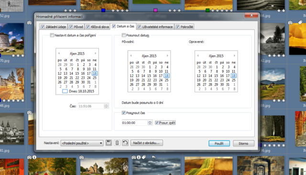The image size is (306, 175).
Task: Click the Čas field spinner arrows
Action: tap(106, 106)
